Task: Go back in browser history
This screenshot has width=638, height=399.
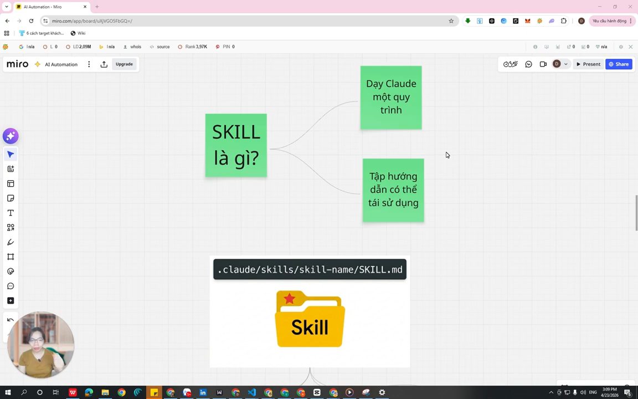Action: coord(7,21)
